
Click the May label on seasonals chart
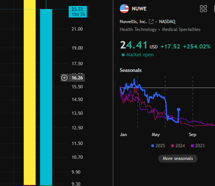156,135
